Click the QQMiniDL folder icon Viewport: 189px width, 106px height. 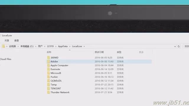pyautogui.click(x=48, y=81)
